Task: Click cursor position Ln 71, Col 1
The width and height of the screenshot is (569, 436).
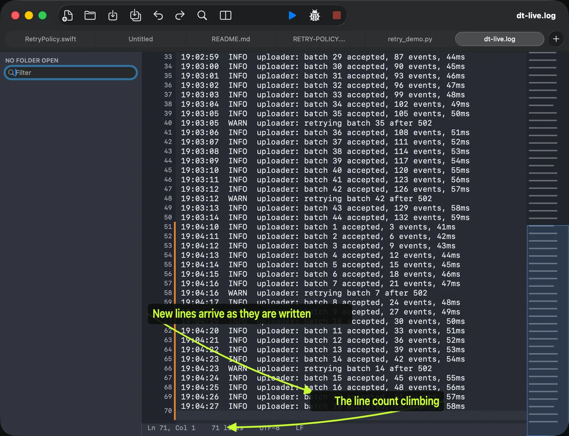Action: 171,428
